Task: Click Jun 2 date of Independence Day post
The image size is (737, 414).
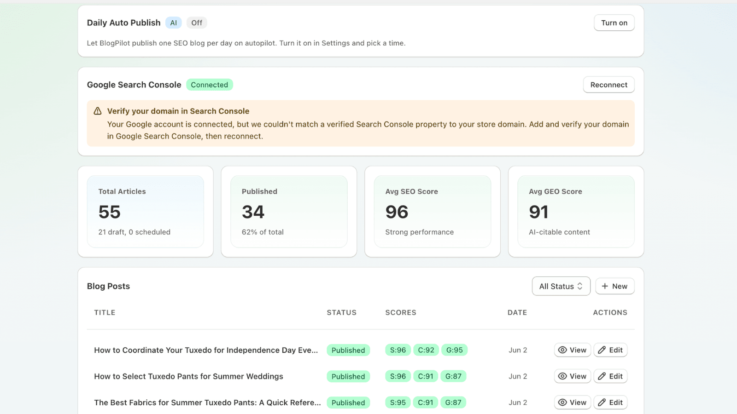Action: tap(518, 350)
